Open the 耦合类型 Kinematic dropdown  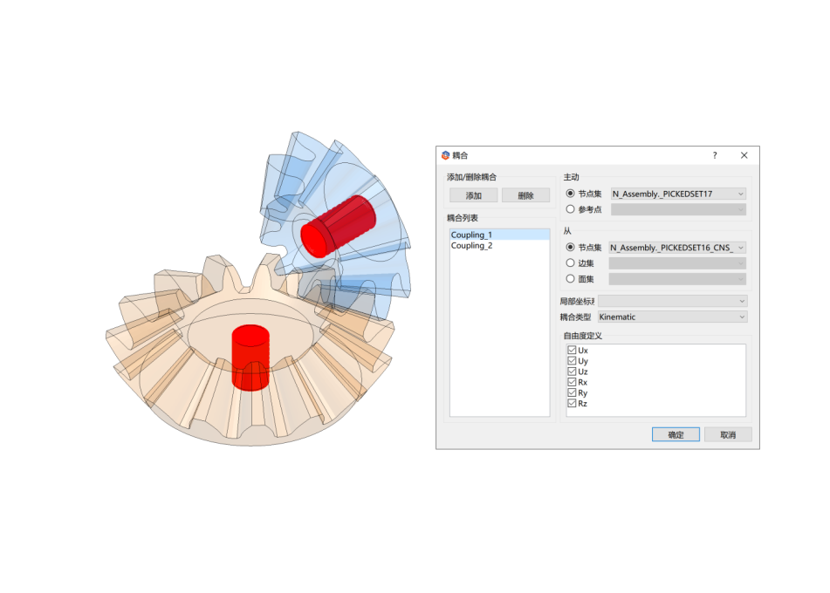[x=672, y=317]
